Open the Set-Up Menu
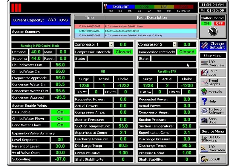This screenshot has width=236, height=166. pos(213,139)
